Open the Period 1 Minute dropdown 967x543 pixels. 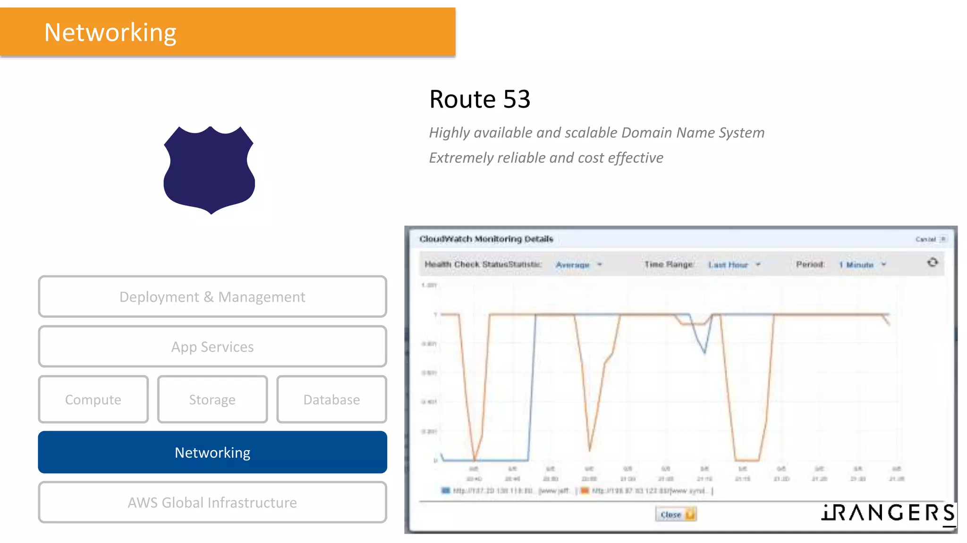click(863, 265)
